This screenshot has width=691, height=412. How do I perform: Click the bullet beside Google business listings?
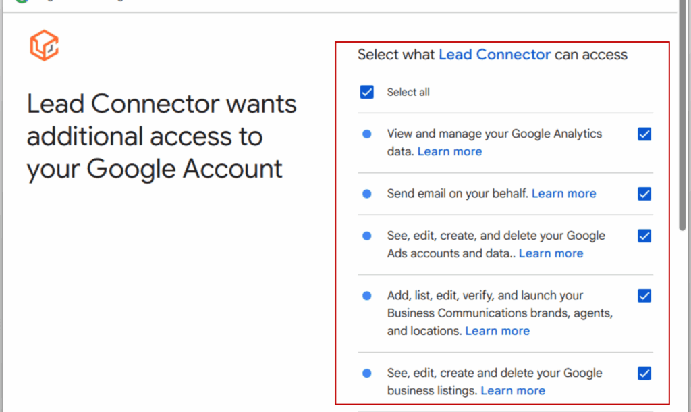(367, 373)
